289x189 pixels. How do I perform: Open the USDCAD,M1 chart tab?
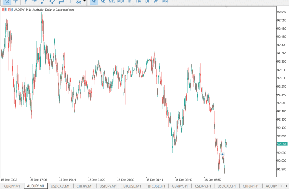click(x=60, y=186)
